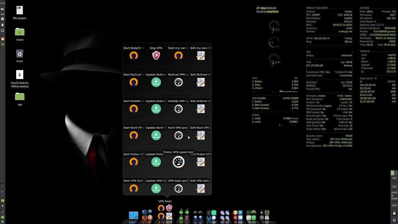398x224 pixels.
Task: Open Edit my own VPN config
Action: 201,56
